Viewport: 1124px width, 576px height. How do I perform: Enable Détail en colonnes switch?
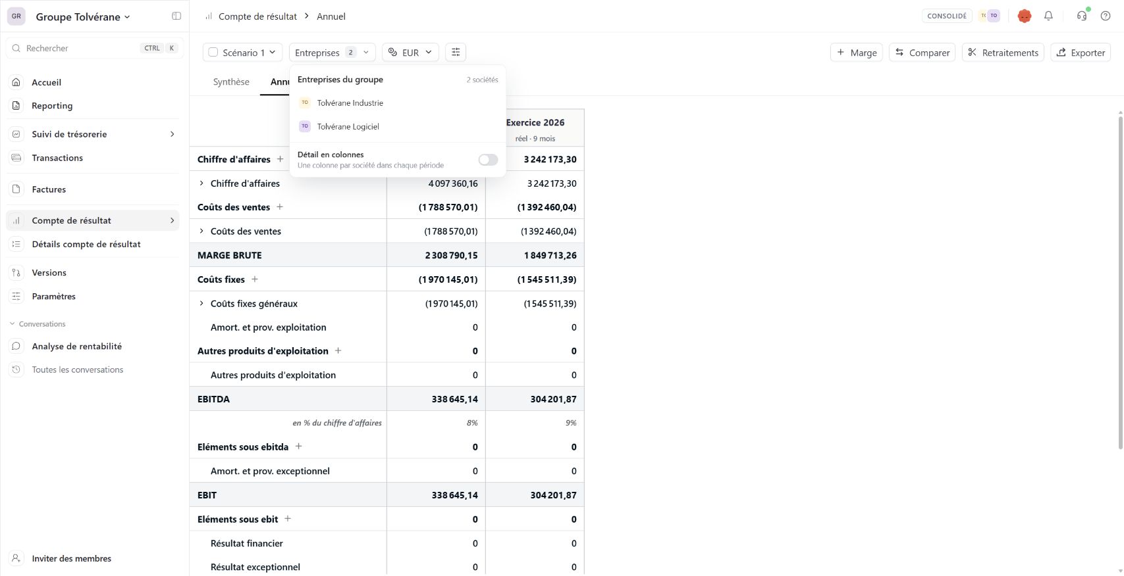(x=488, y=160)
